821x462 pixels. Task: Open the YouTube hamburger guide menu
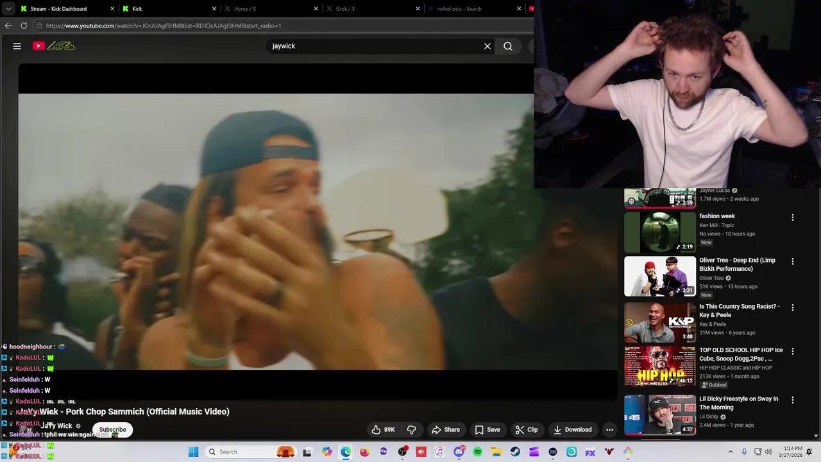coord(17,46)
